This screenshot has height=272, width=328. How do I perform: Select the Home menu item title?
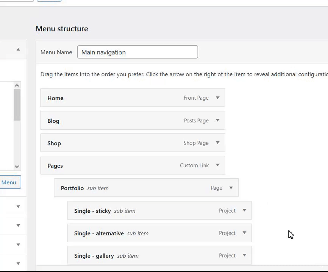pyautogui.click(x=55, y=98)
